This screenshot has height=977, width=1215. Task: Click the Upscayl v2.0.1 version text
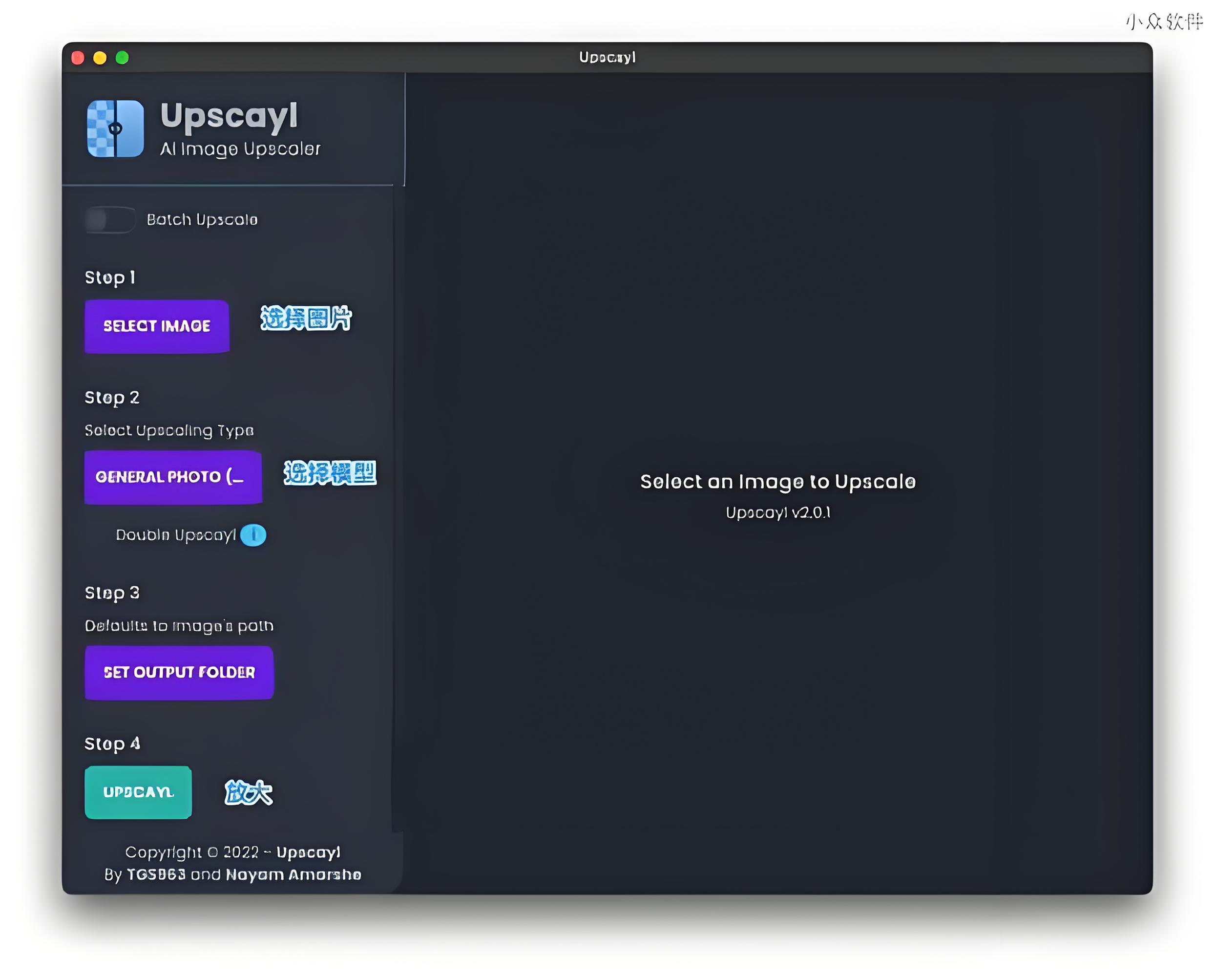pos(778,512)
